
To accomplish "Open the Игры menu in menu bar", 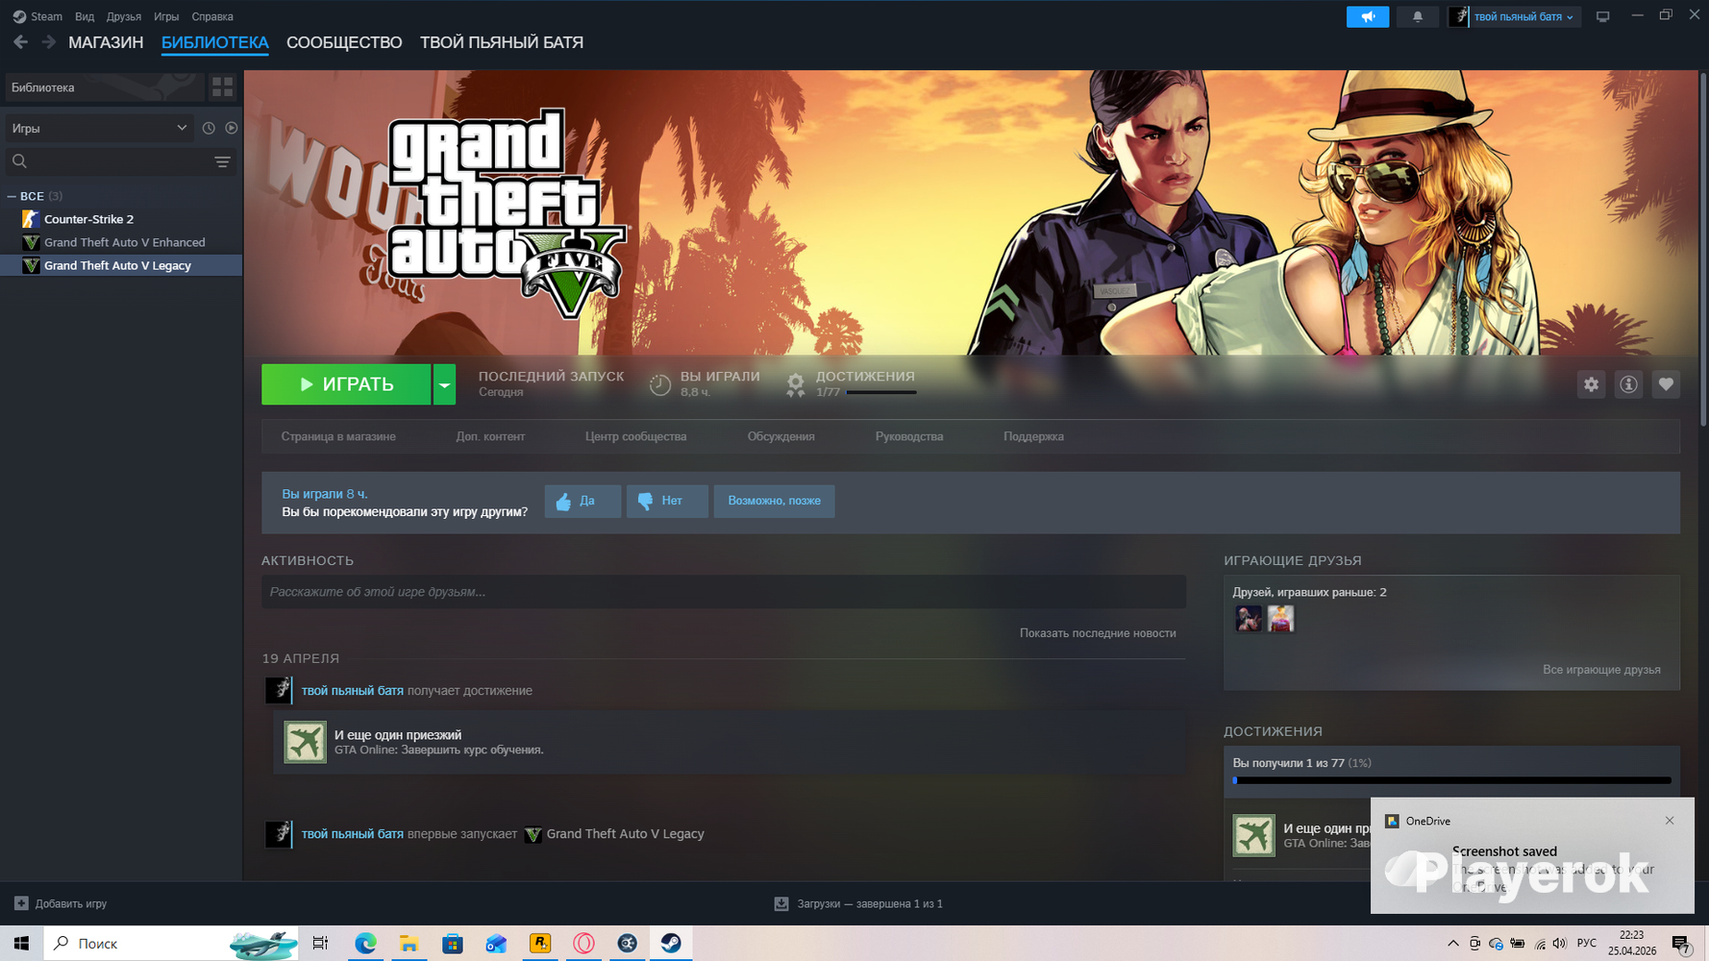I will (x=166, y=16).
